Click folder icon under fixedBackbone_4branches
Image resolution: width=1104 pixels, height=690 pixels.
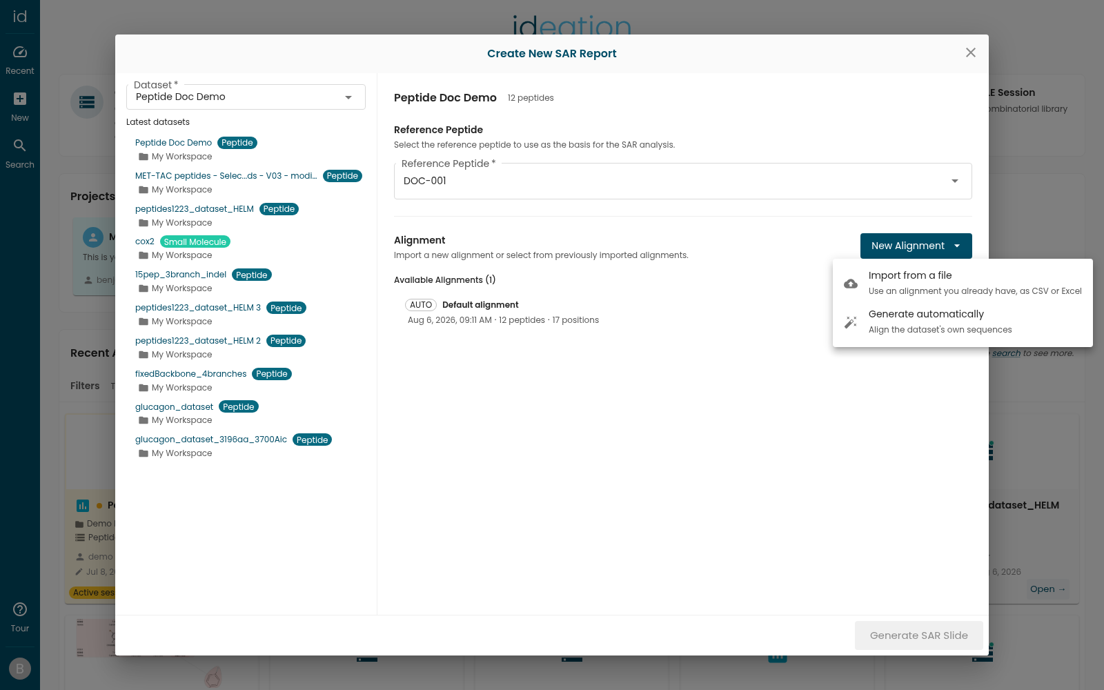144,388
